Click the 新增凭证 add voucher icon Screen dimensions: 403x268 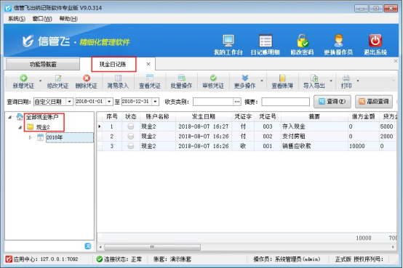24,78
